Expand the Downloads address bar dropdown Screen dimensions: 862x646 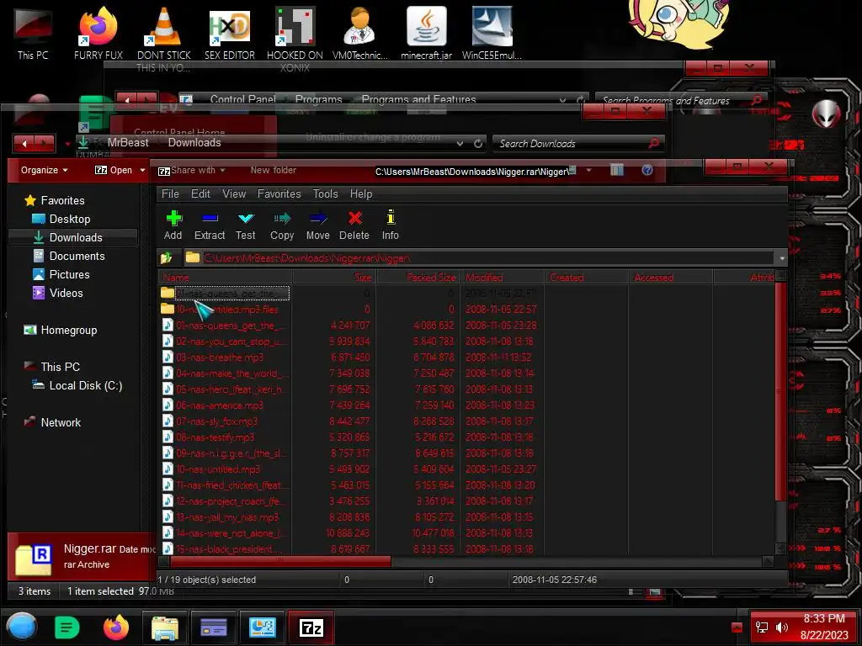click(x=460, y=143)
